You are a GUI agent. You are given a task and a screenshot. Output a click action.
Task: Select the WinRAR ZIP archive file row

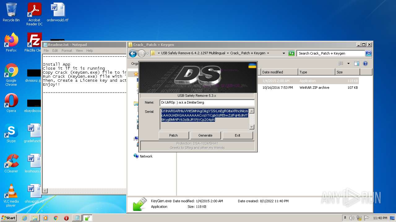click(x=269, y=88)
